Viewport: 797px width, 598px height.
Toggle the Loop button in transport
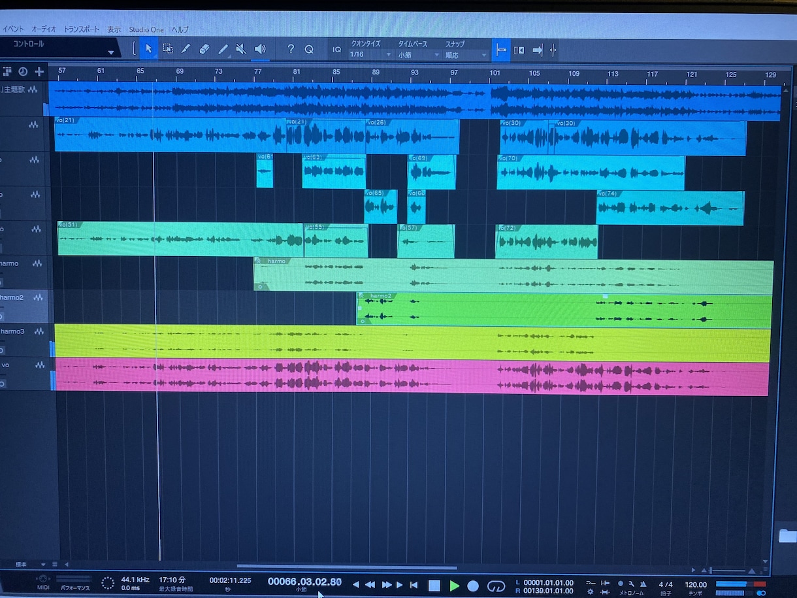496,586
